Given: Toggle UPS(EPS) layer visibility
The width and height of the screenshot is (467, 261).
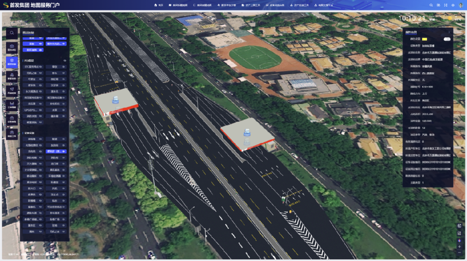Looking at the screenshot, I should pos(41,110).
